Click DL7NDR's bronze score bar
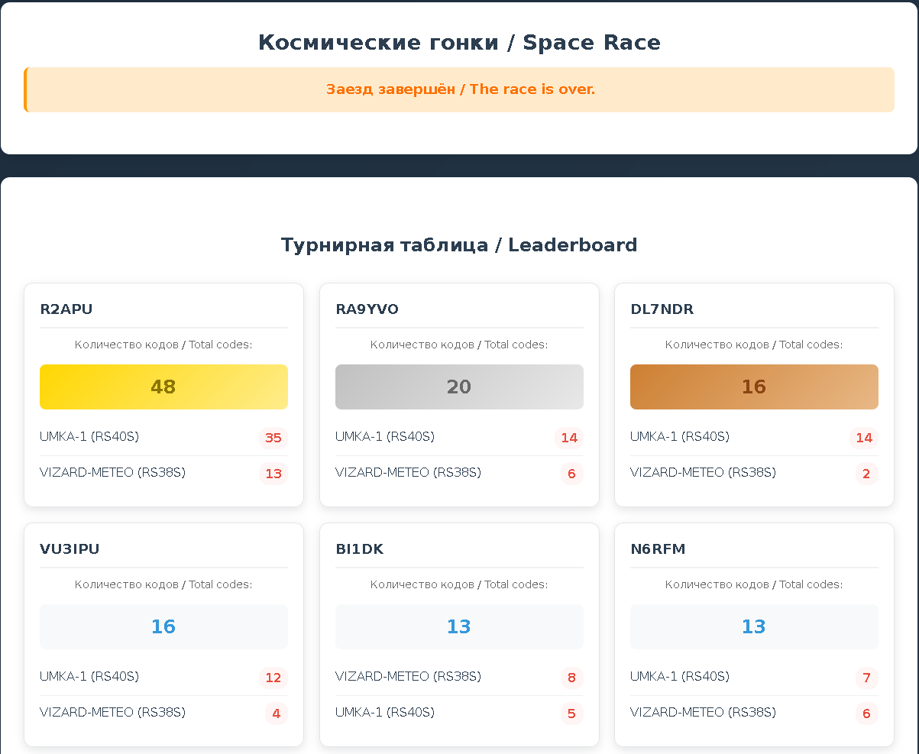 coord(754,387)
